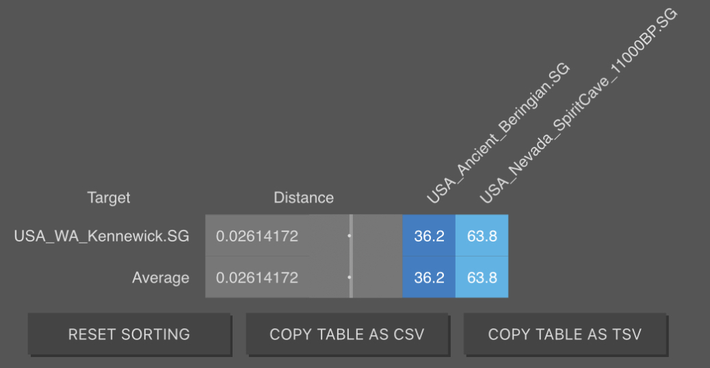Sort by the Target column header
This screenshot has height=368, width=710.
[109, 198]
